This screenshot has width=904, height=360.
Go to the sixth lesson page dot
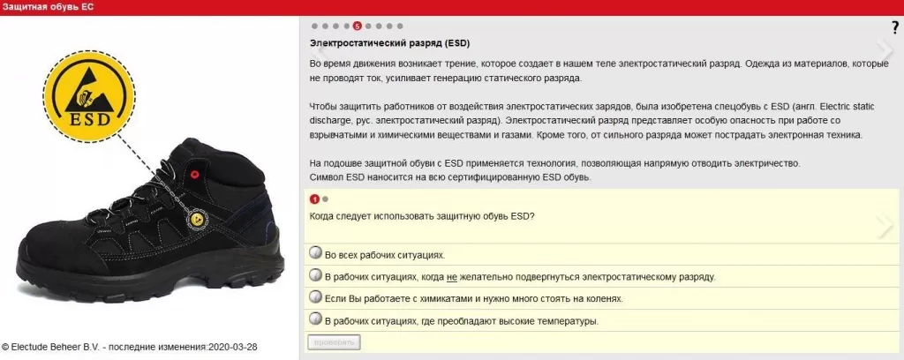click(x=368, y=26)
